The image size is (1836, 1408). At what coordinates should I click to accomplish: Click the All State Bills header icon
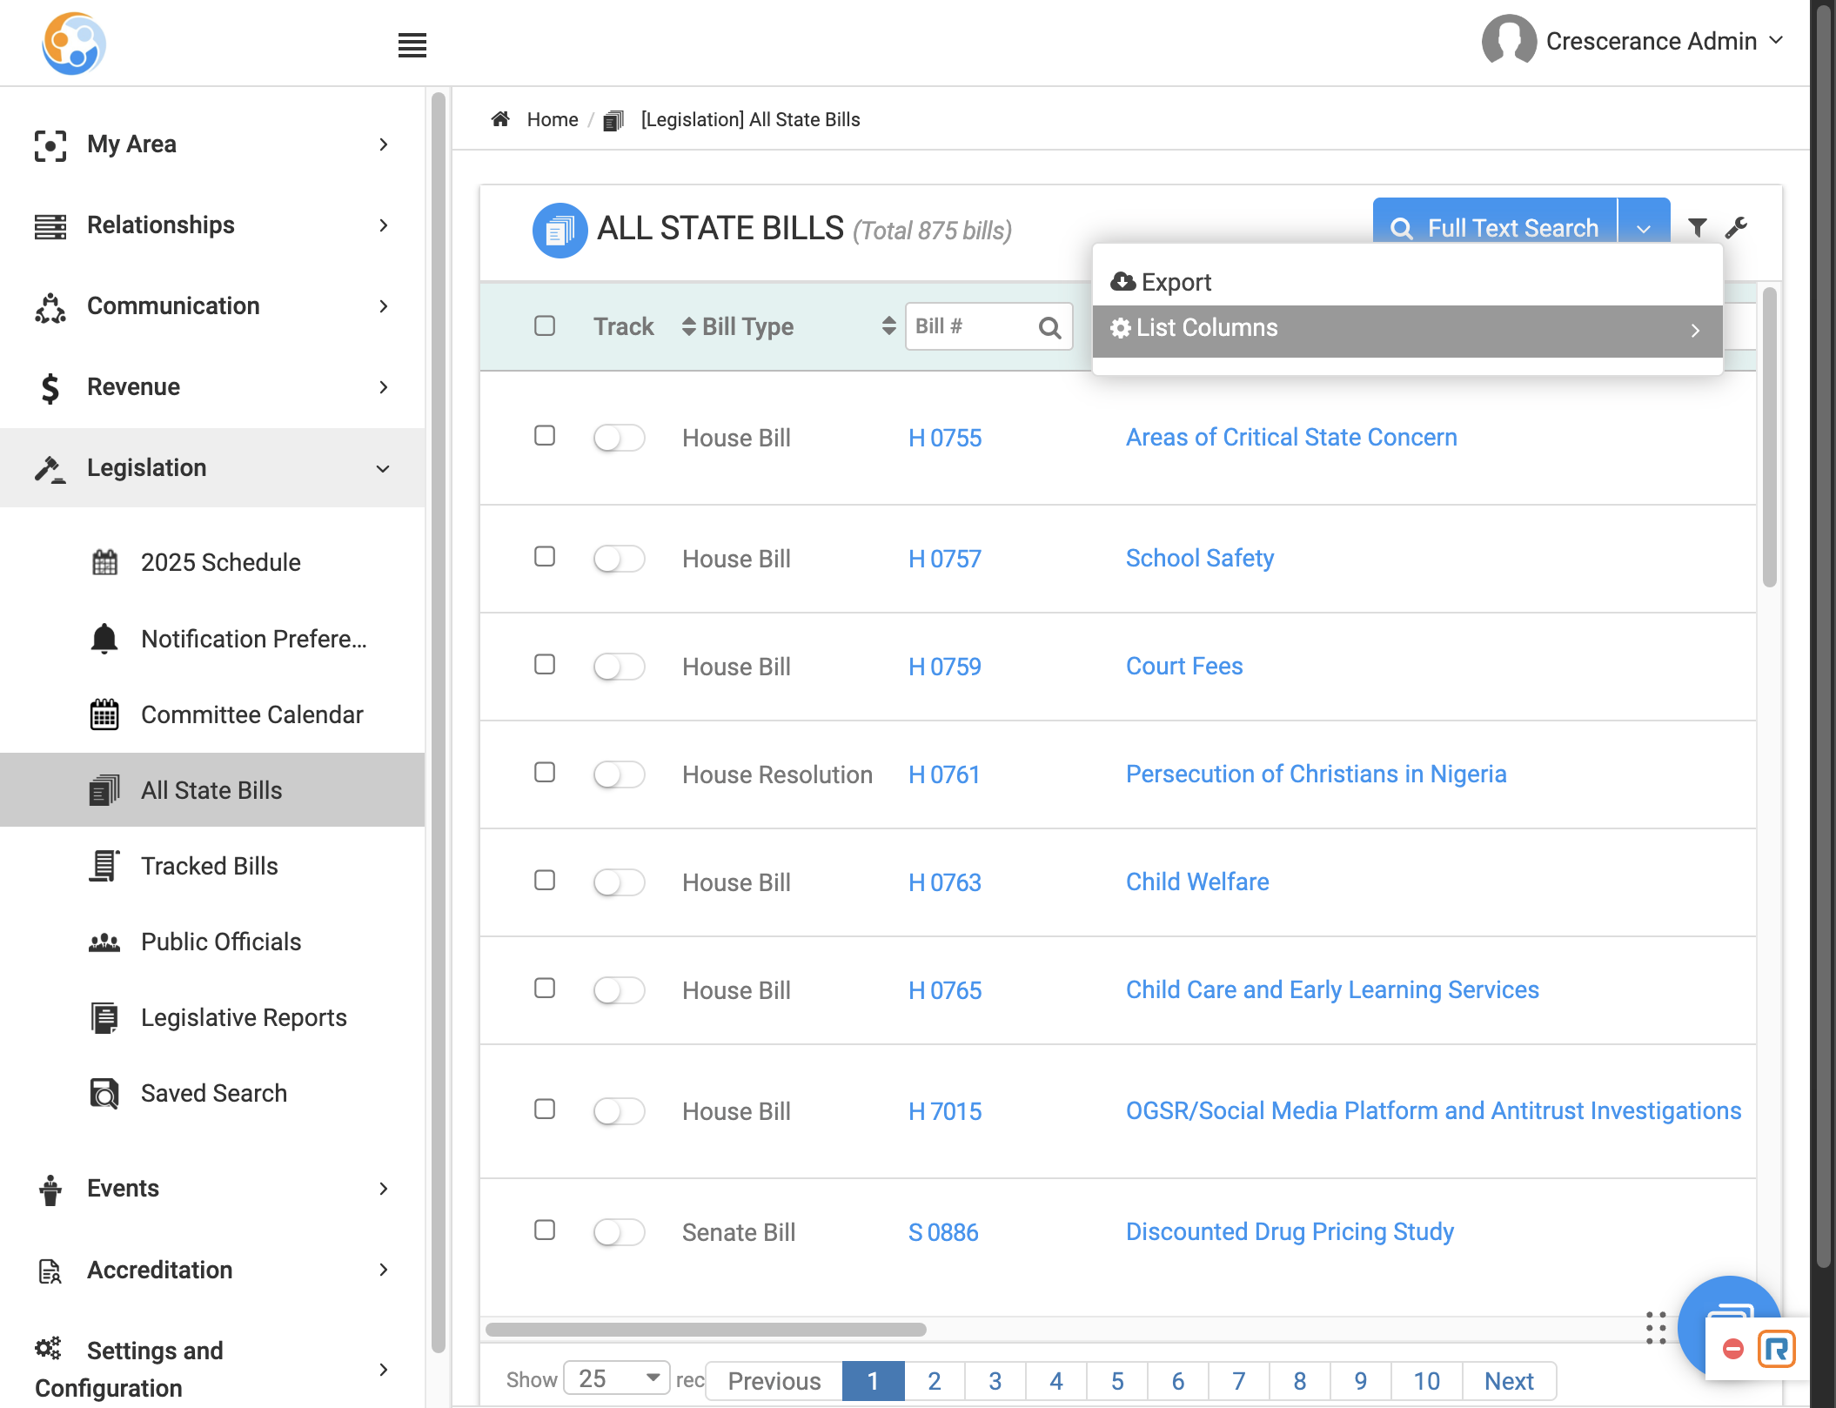click(x=560, y=230)
